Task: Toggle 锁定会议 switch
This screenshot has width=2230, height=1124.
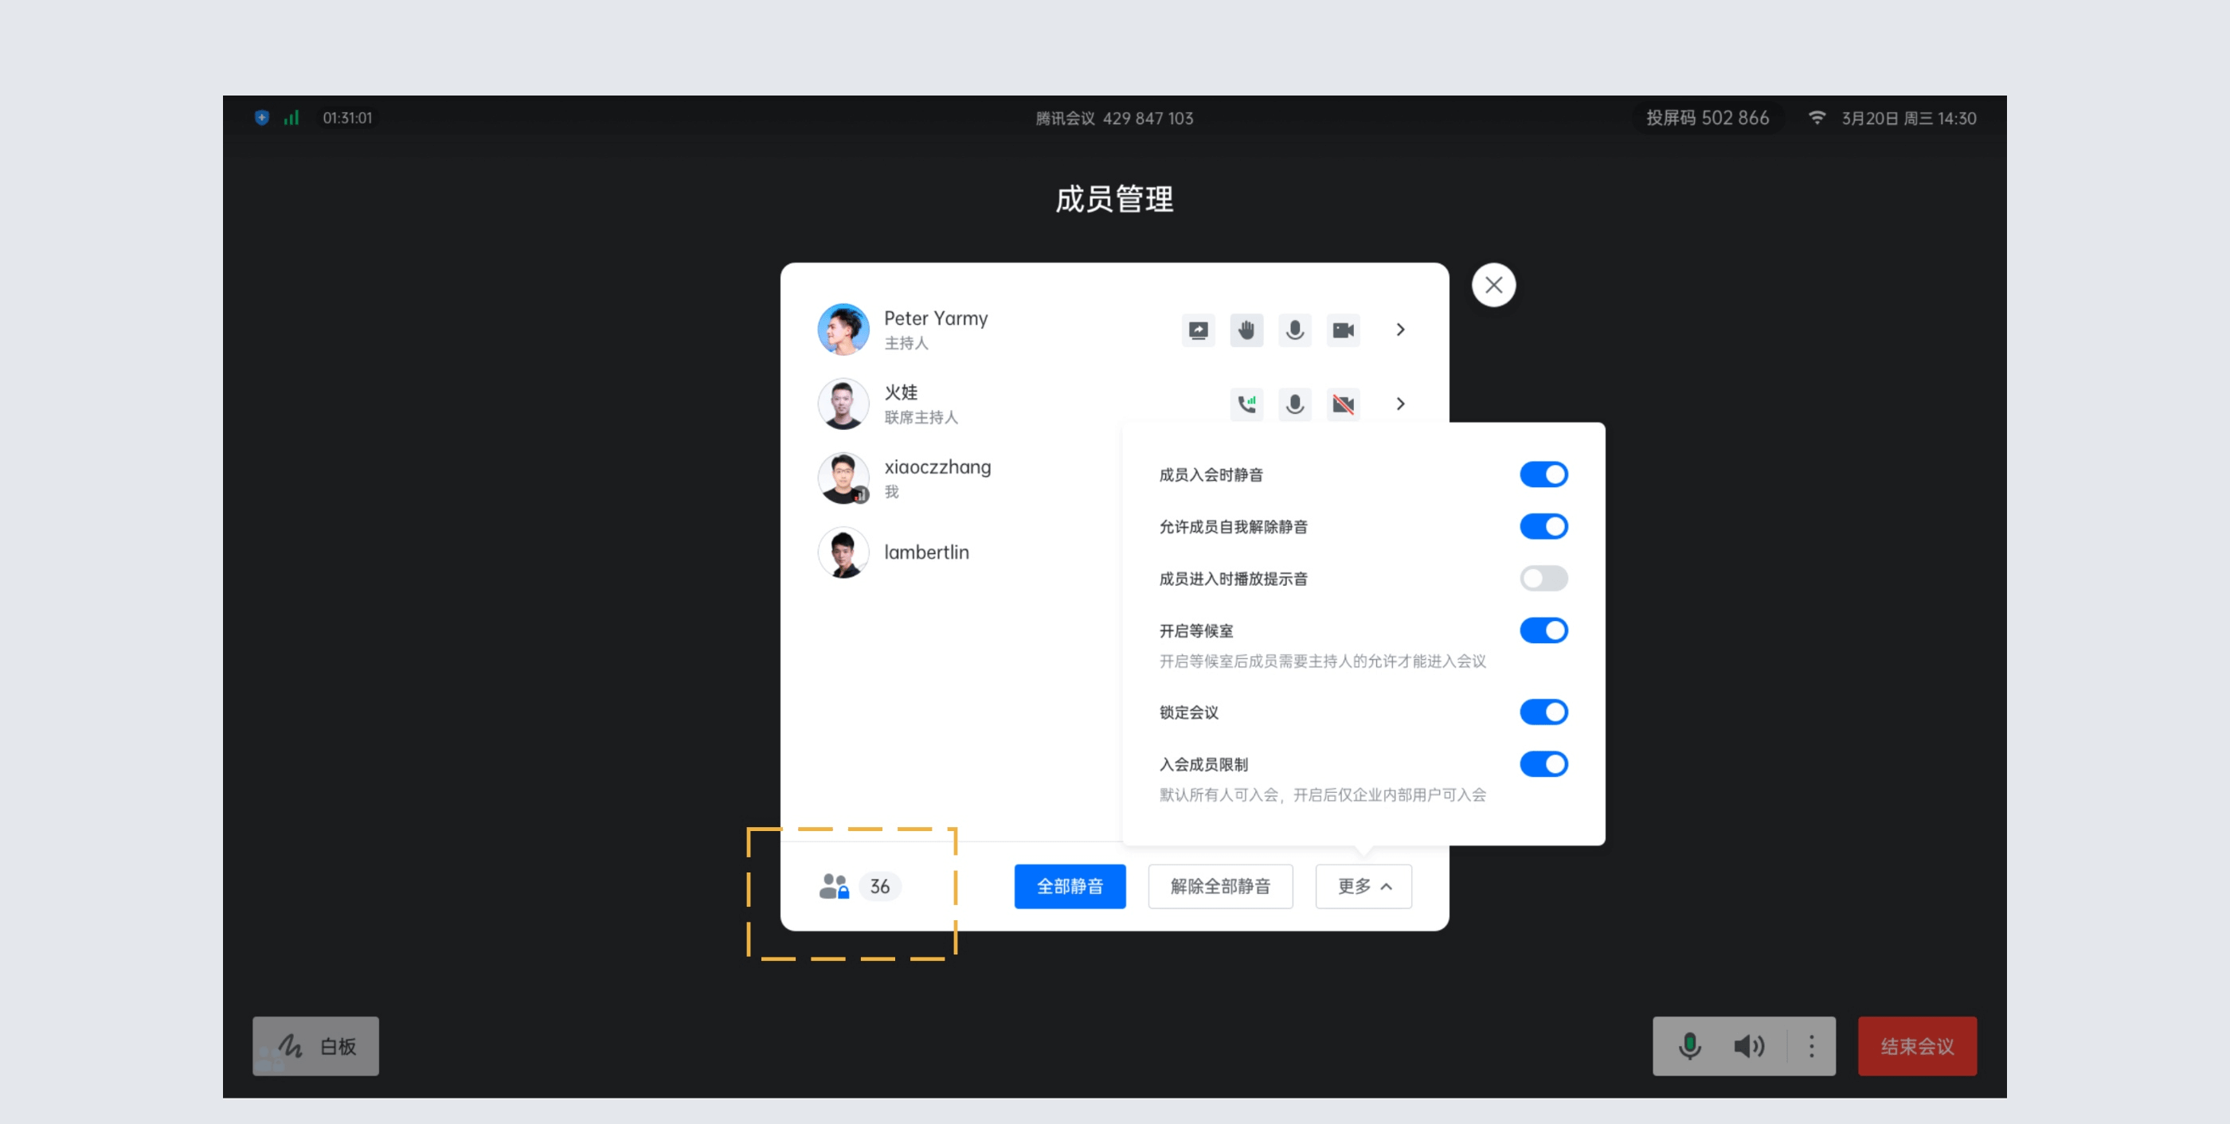Action: [1543, 712]
